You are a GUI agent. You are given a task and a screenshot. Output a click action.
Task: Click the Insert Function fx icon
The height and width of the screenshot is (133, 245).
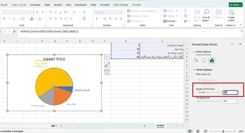[14, 31]
